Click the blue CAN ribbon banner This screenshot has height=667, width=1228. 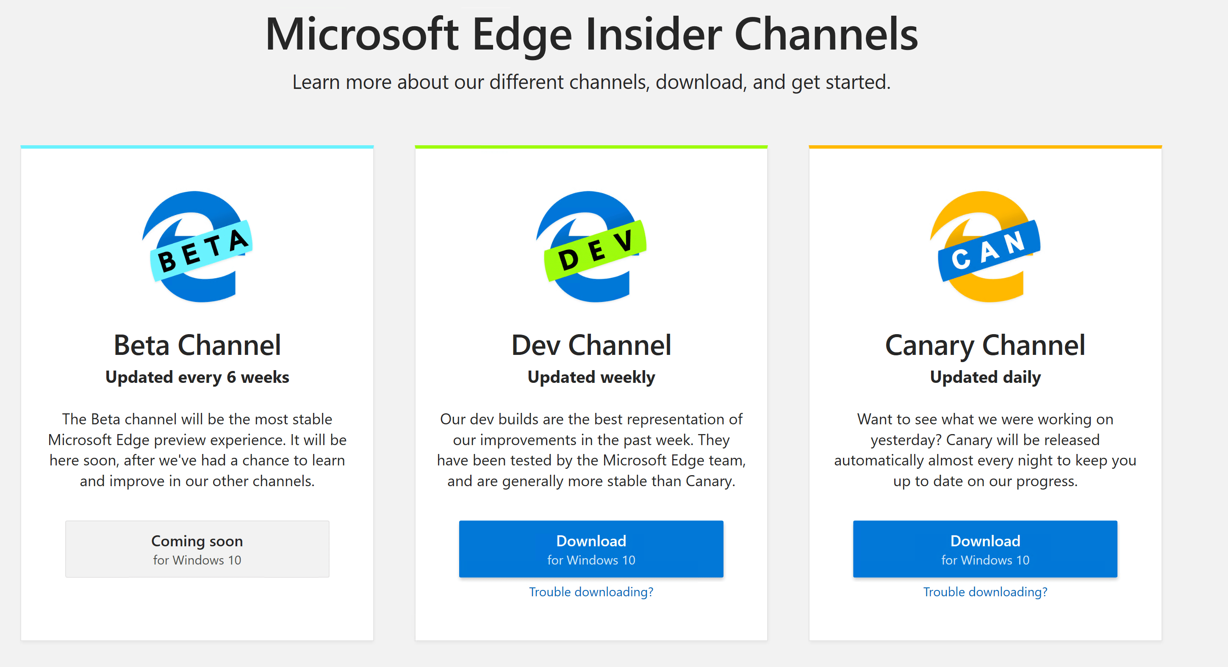[989, 251]
